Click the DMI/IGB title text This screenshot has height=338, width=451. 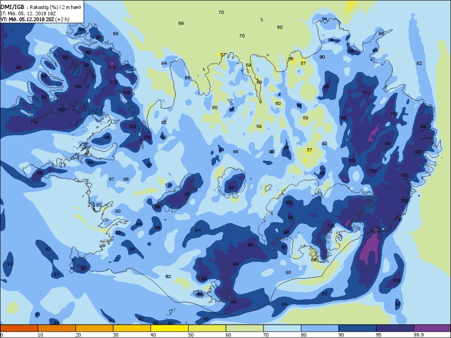pyautogui.click(x=12, y=7)
